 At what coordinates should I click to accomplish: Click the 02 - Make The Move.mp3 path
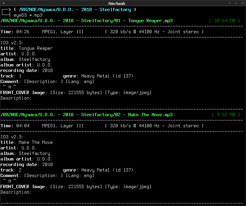(87, 115)
